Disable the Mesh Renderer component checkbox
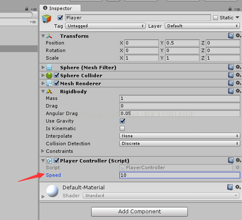242x220 pixels. pyautogui.click(x=56, y=83)
